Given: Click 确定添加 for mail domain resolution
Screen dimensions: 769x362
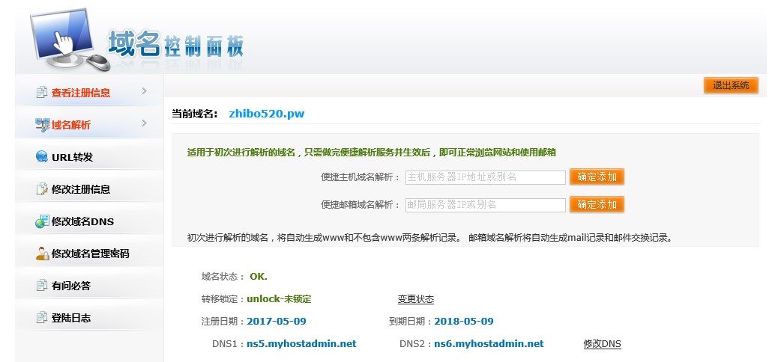Looking at the screenshot, I should pos(597,204).
